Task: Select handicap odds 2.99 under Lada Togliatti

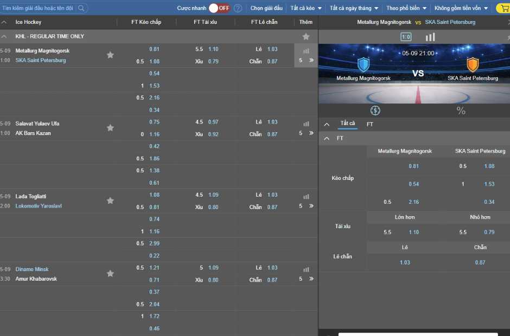Action: (154, 243)
